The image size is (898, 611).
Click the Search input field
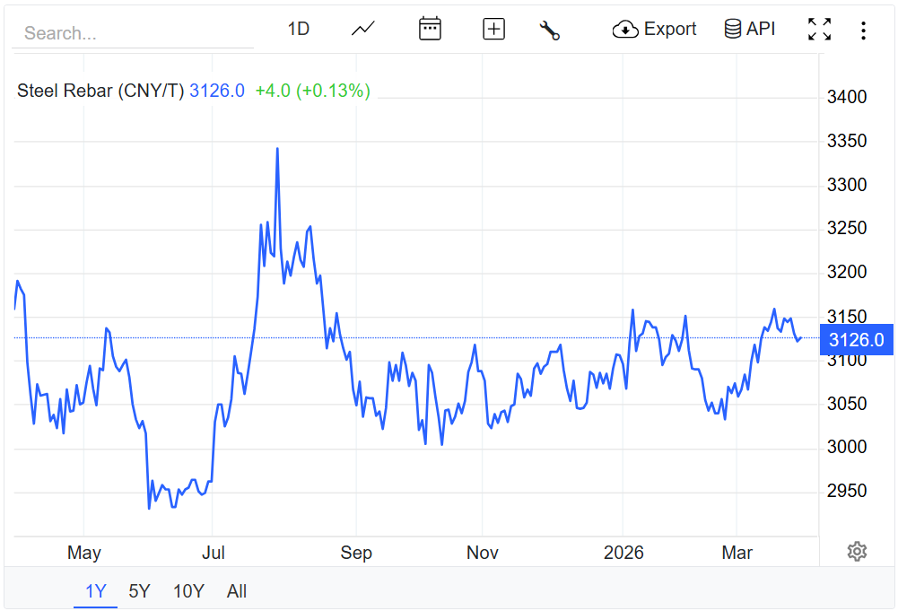coord(132,33)
